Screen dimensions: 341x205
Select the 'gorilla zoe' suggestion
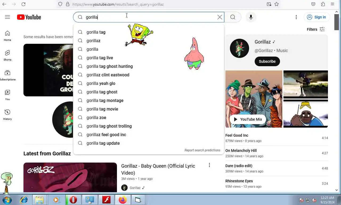(x=149, y=117)
